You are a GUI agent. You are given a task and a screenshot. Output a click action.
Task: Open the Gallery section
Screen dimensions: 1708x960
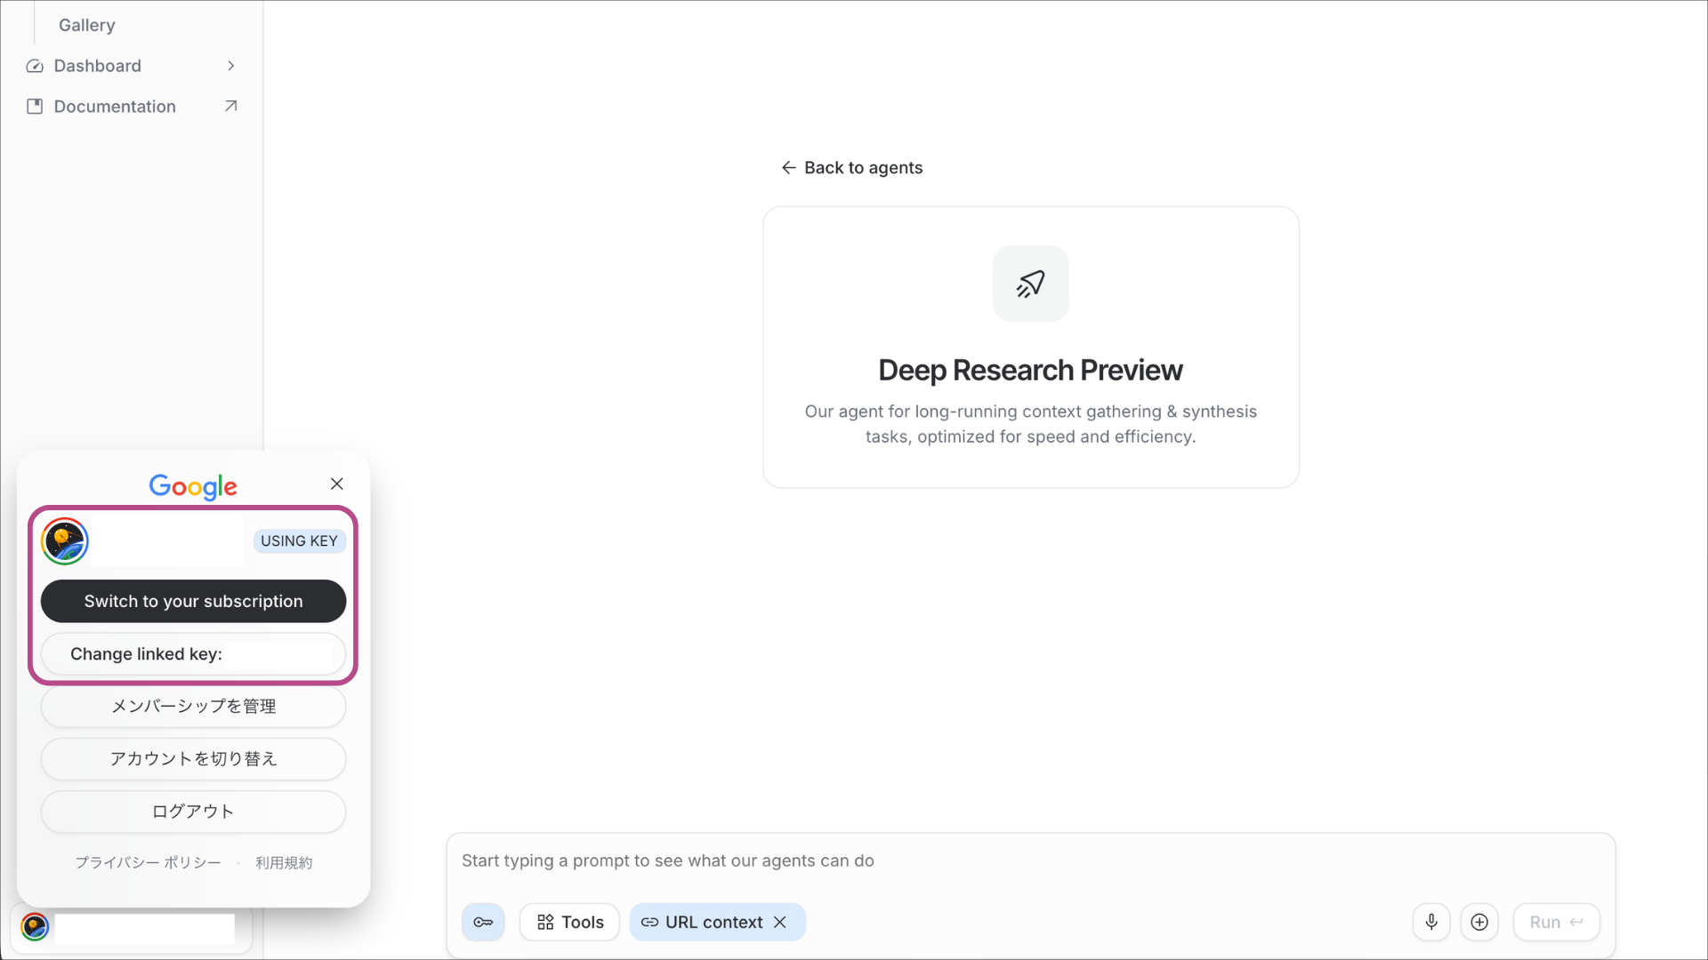[86, 25]
